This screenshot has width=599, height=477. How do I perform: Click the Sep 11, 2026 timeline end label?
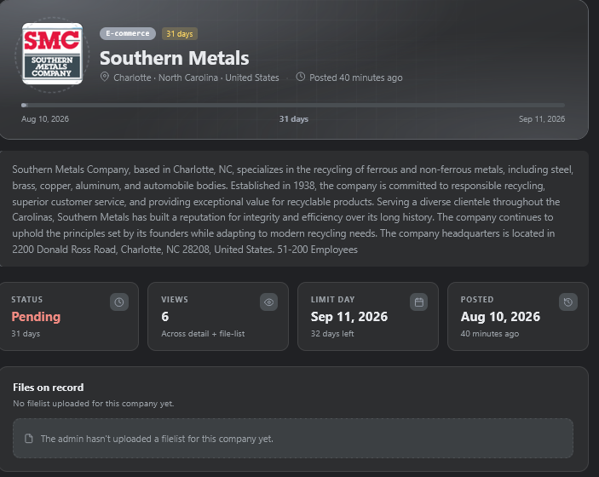[542, 118]
